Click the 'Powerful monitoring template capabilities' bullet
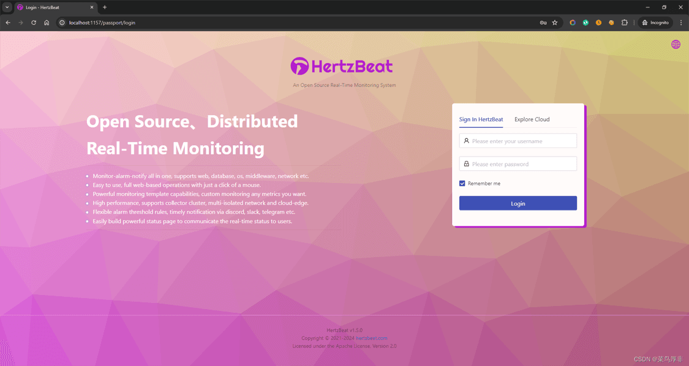 [x=200, y=194]
